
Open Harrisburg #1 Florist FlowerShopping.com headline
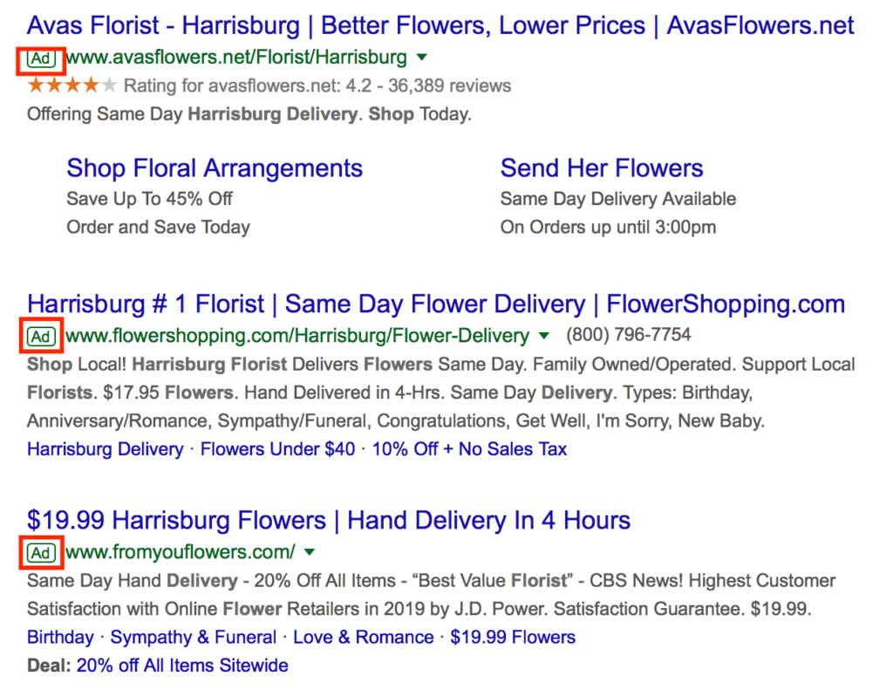tap(436, 304)
